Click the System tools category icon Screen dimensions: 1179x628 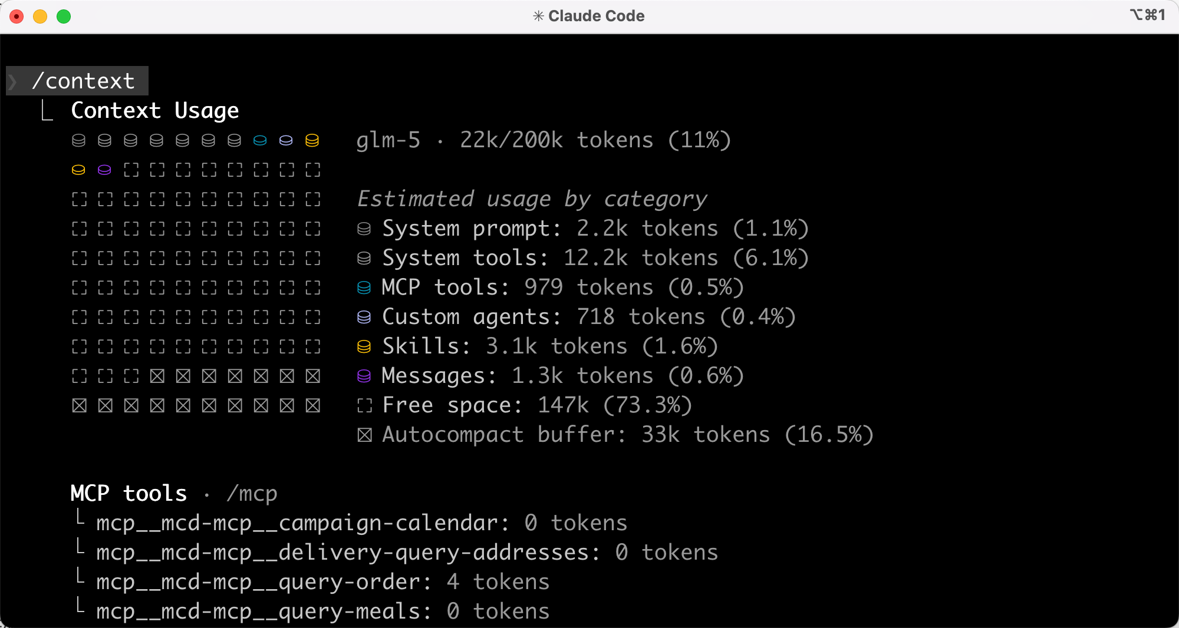364,258
